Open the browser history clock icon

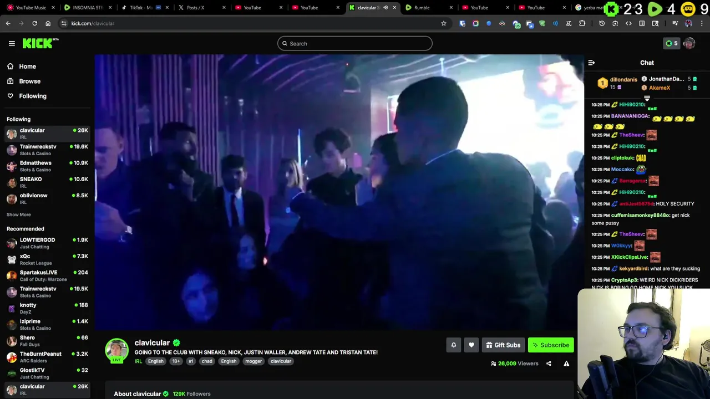tap(602, 23)
